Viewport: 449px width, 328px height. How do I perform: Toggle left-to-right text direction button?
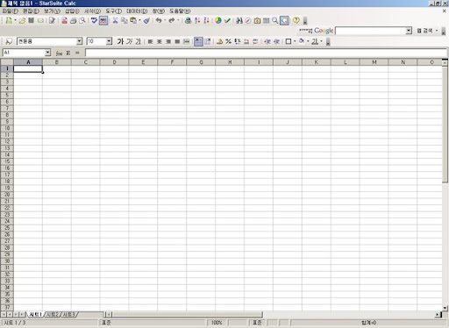pyautogui.click(x=198, y=41)
